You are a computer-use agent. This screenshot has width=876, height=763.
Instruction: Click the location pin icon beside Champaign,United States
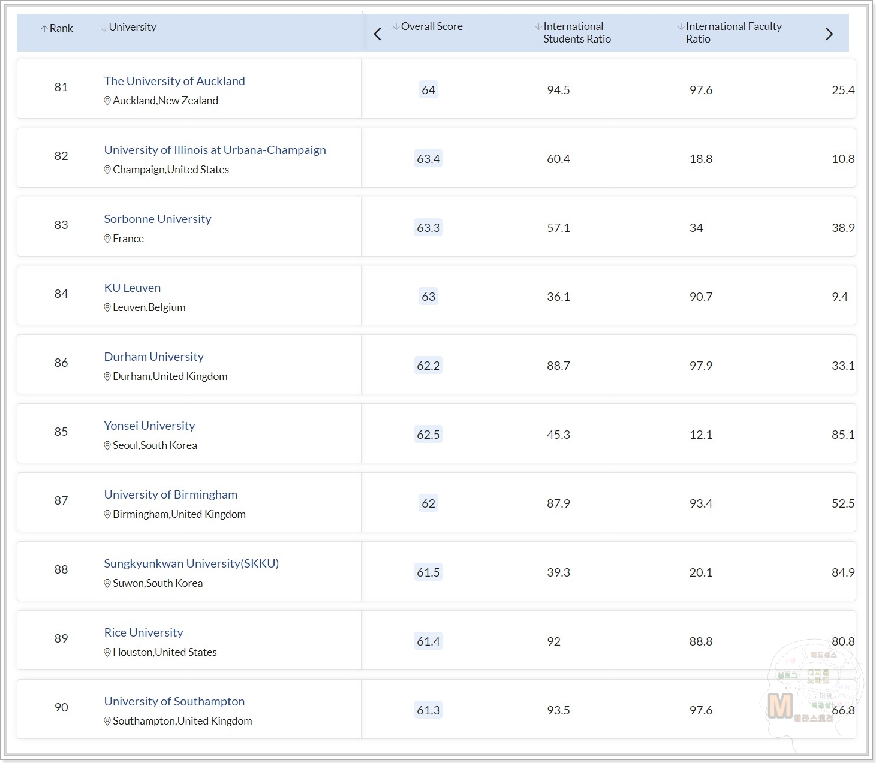[107, 170]
